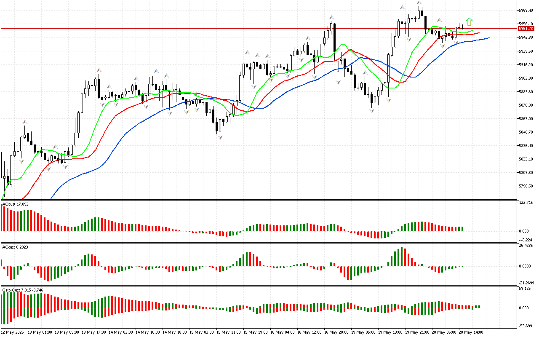539x337 pixels.
Task: Click the 5969.40 price scale label
Action: (x=526, y=10)
